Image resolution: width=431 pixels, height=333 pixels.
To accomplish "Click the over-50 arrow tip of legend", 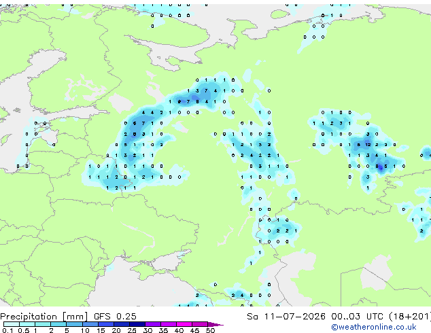I will click(215, 324).
